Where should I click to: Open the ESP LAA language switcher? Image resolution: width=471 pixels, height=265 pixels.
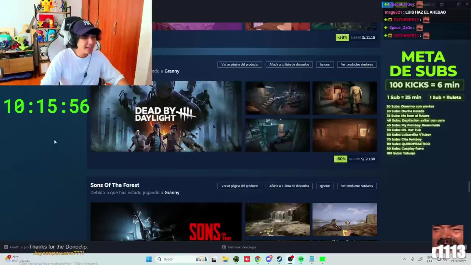[430, 259]
